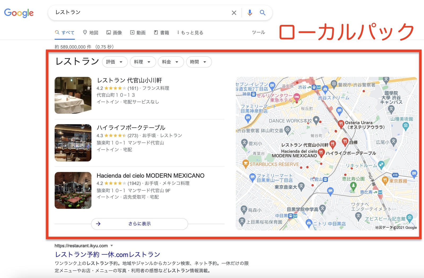
Task: Open the 料金 filter dropdown
Action: tap(171, 62)
